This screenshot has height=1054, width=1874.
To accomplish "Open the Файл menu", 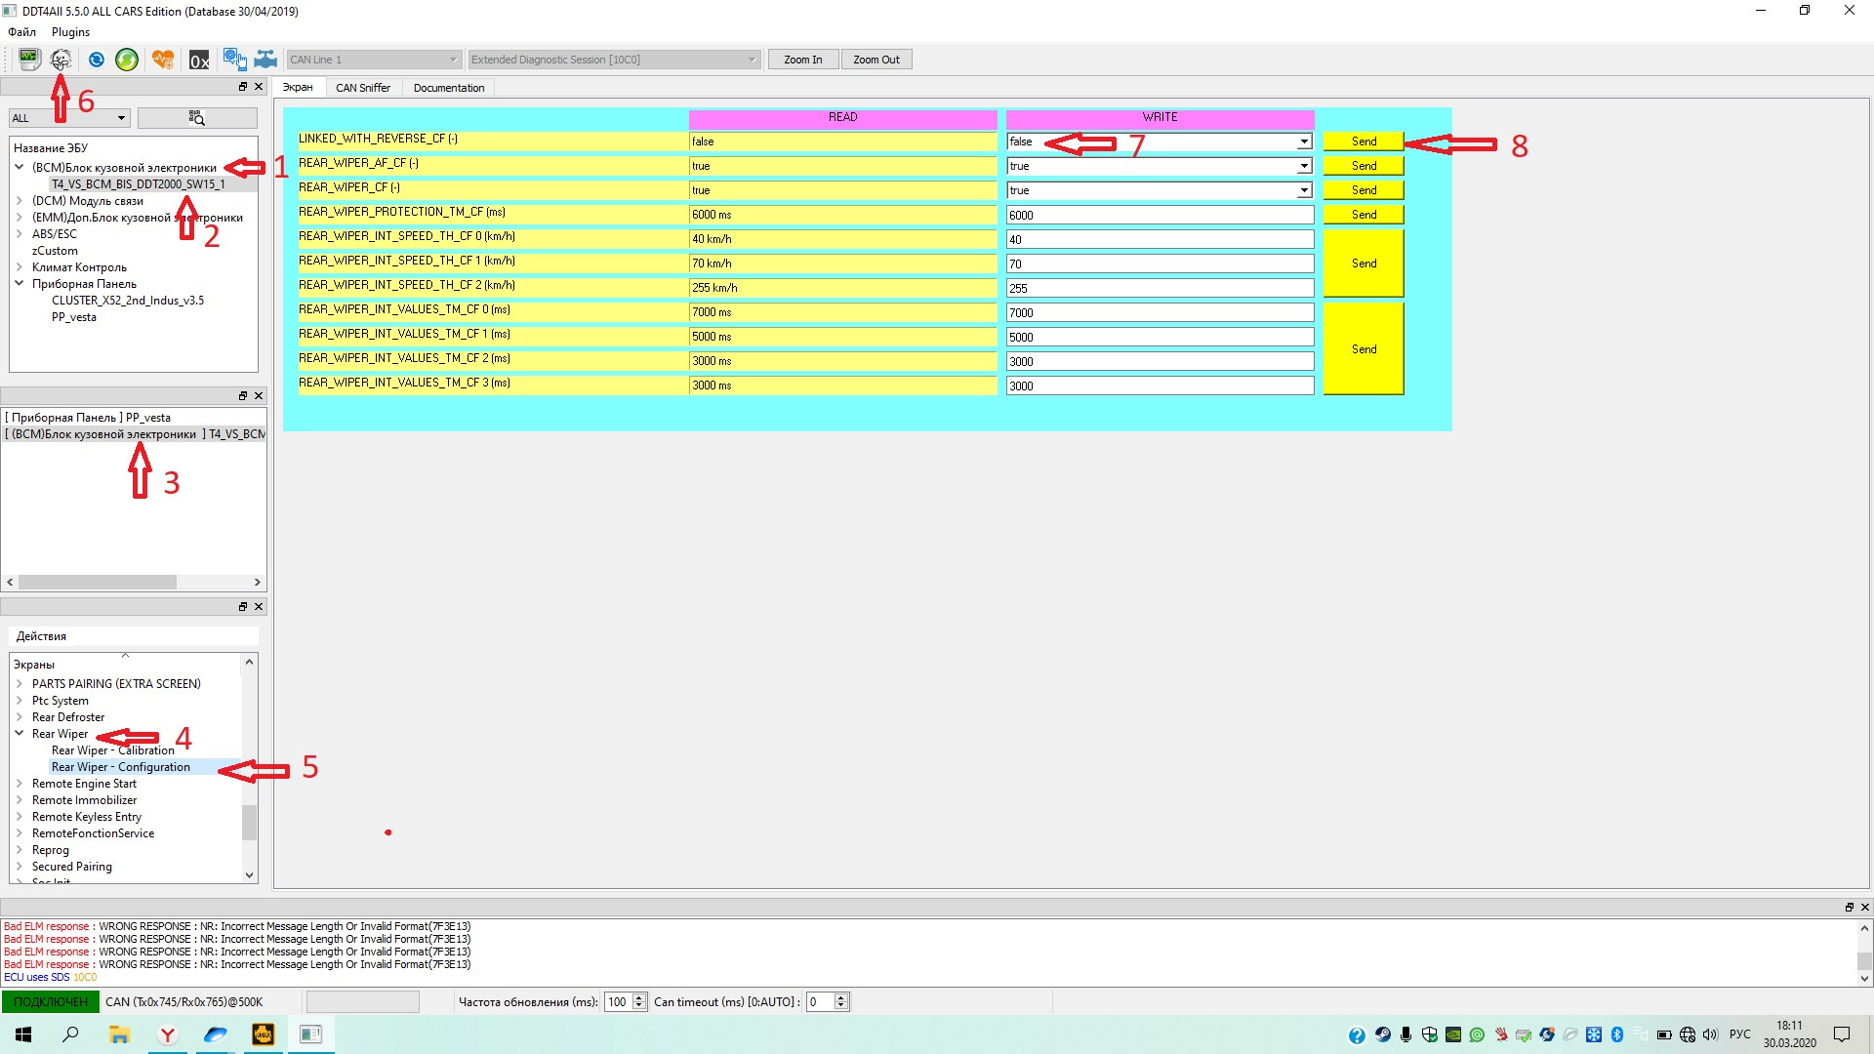I will coord(21,32).
